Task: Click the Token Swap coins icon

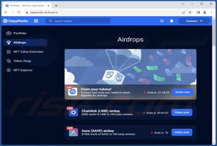Action: [x=9, y=61]
